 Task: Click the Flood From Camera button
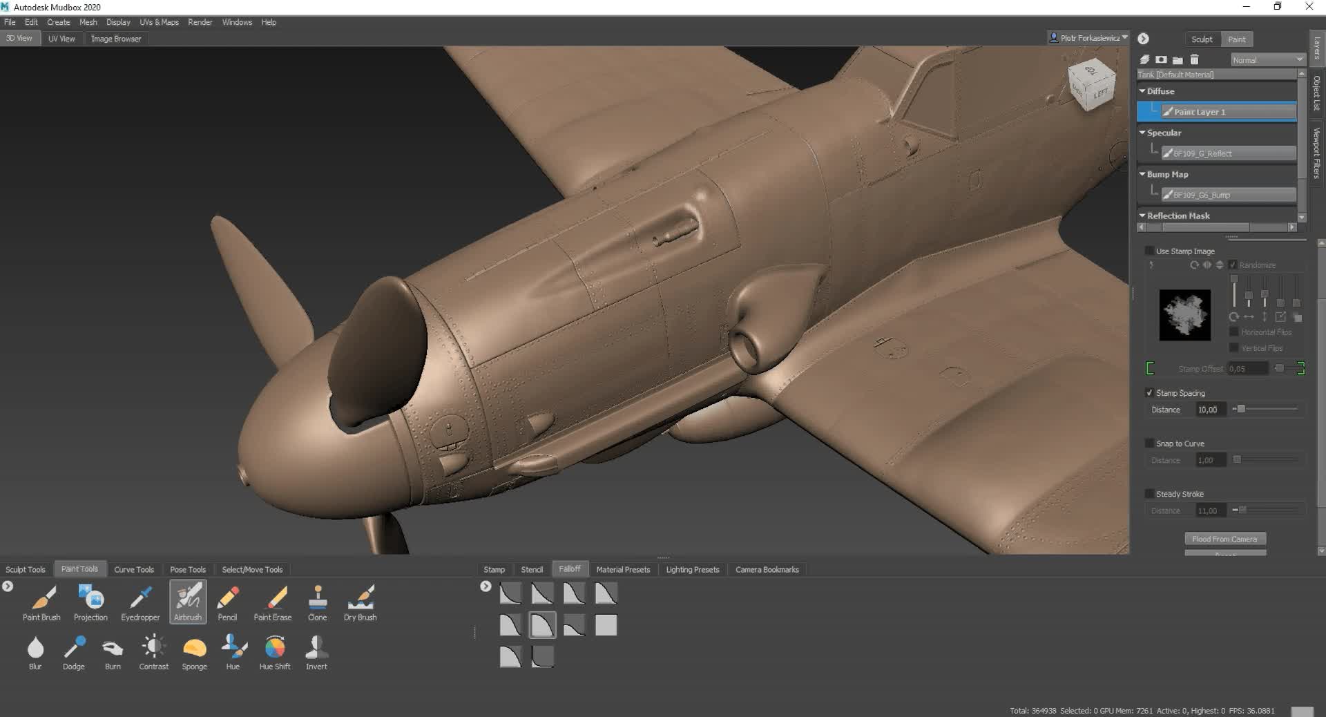click(1224, 539)
